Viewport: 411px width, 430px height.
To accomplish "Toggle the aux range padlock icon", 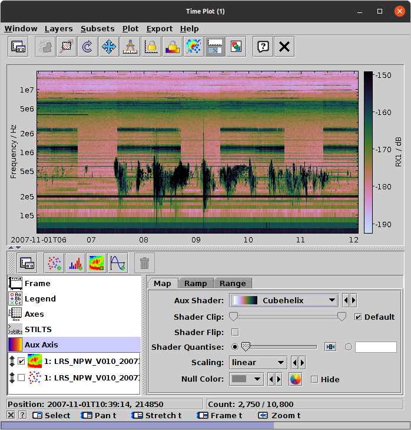I will click(172, 47).
